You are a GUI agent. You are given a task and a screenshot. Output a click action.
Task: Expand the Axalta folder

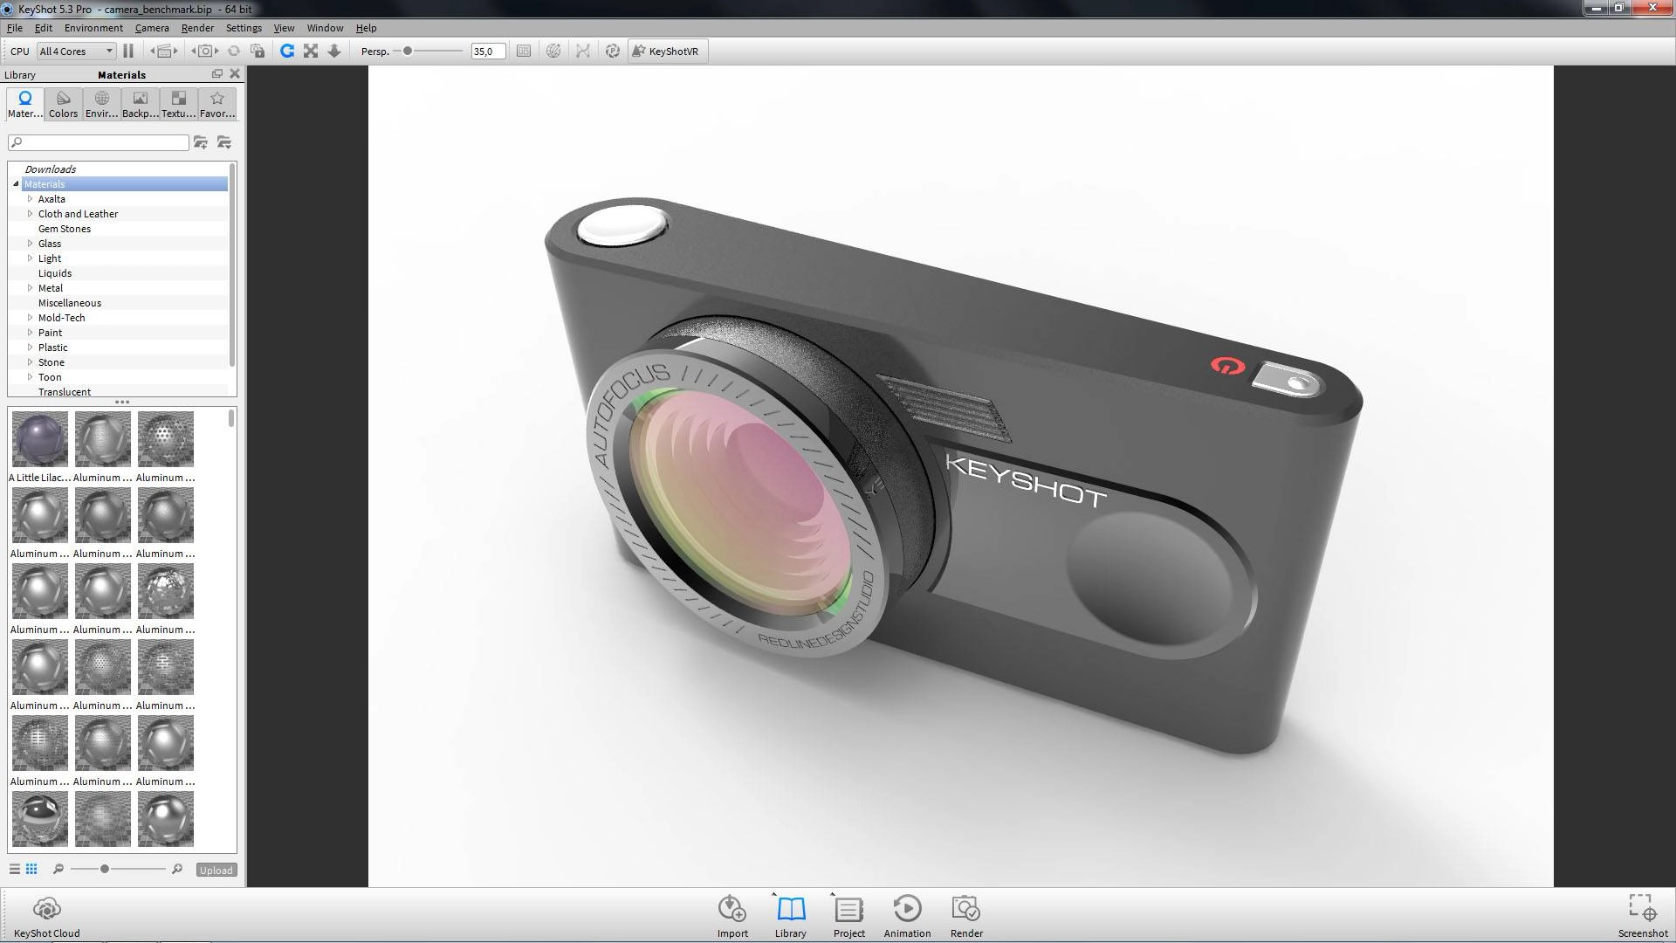pyautogui.click(x=30, y=199)
